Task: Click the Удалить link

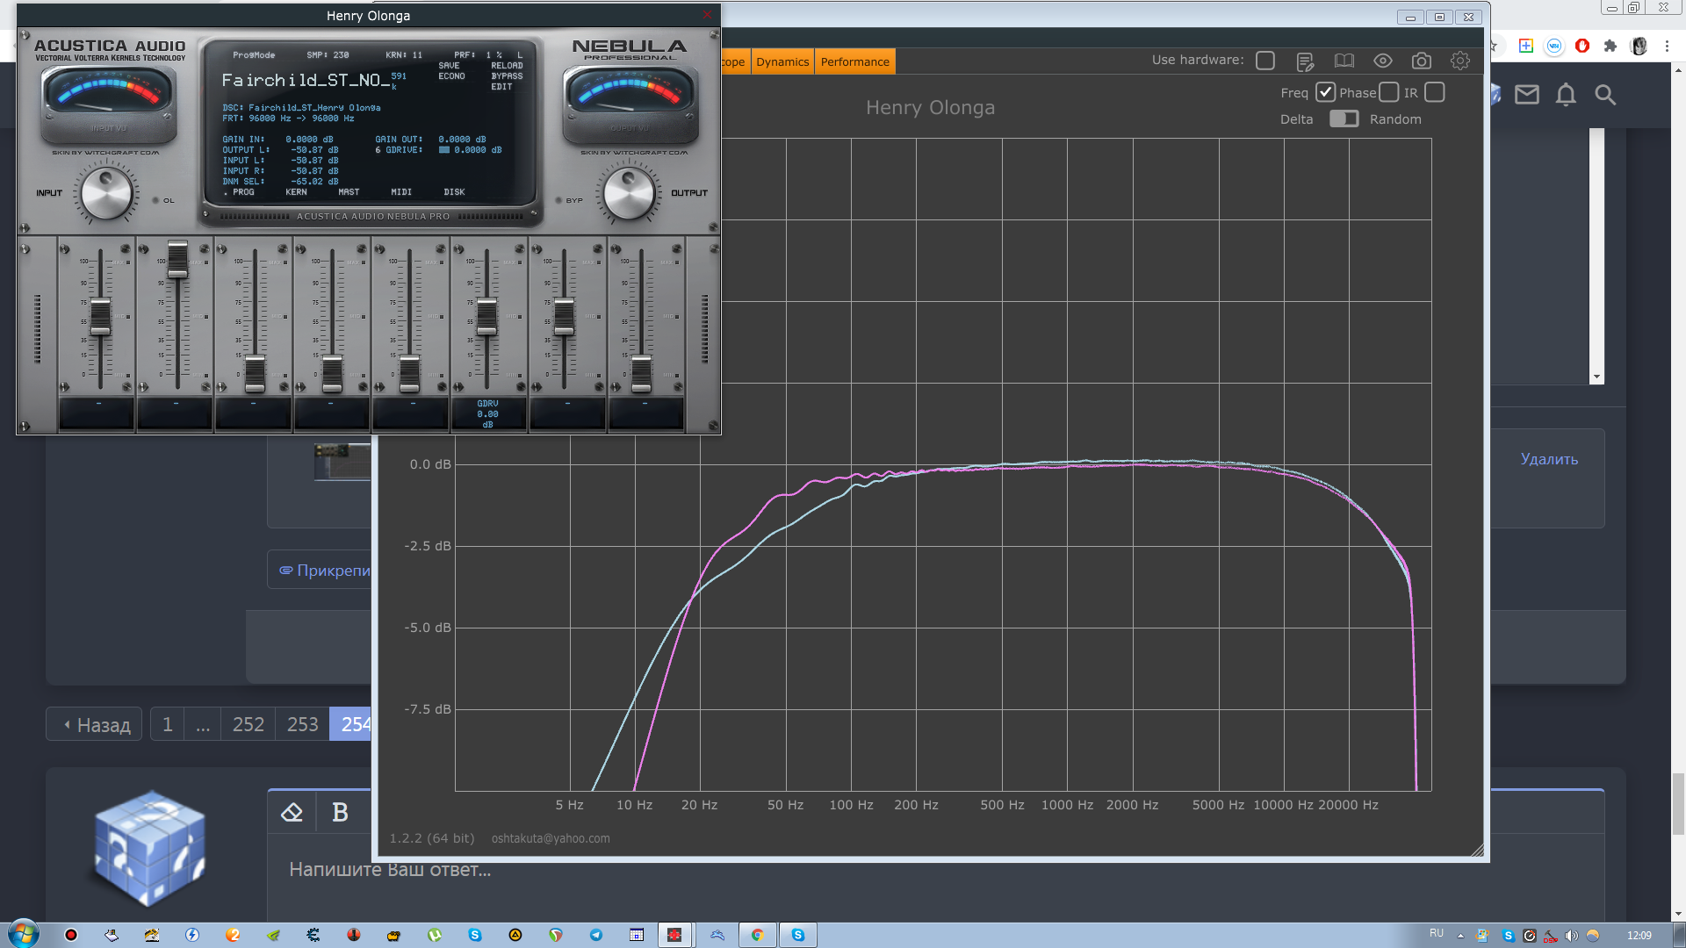Action: [1549, 459]
